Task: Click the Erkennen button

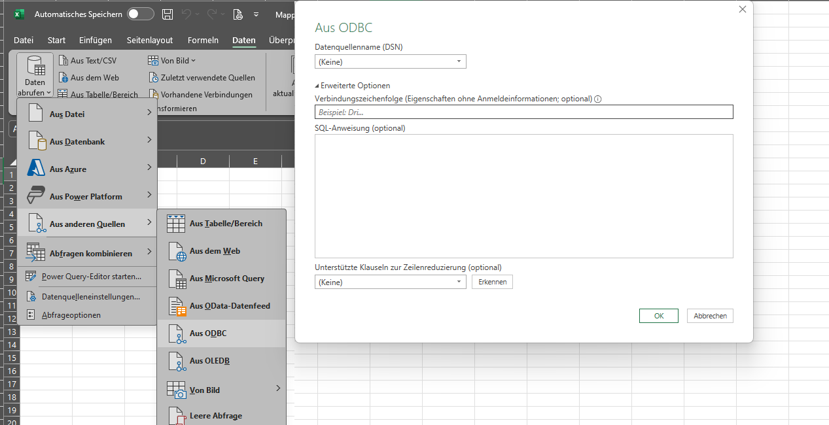Action: click(492, 282)
